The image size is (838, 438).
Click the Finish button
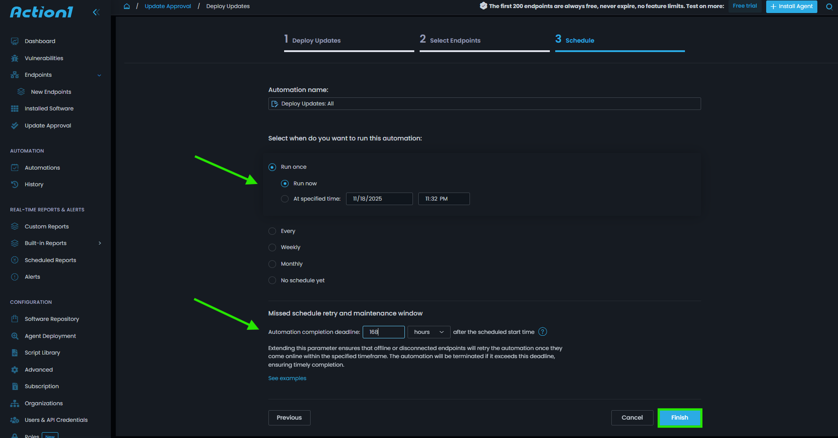pos(680,418)
